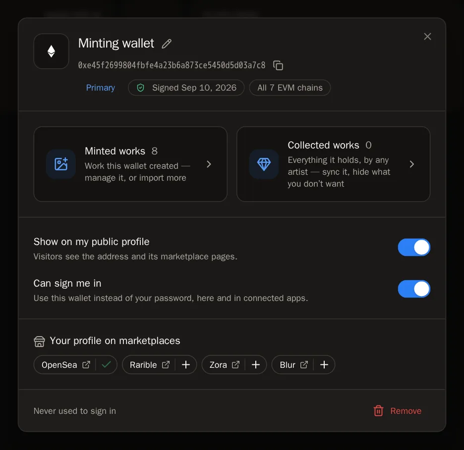Open OpenSea external link icon

point(86,365)
